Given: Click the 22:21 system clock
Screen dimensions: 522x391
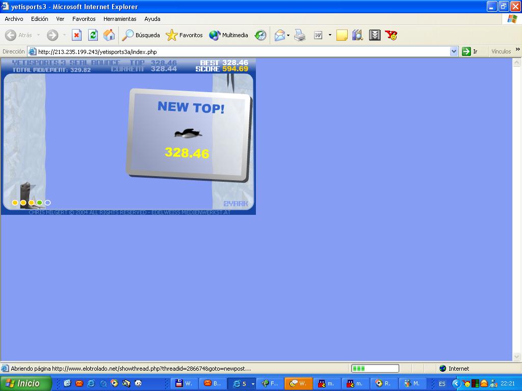Looking at the screenshot, I should coord(508,384).
